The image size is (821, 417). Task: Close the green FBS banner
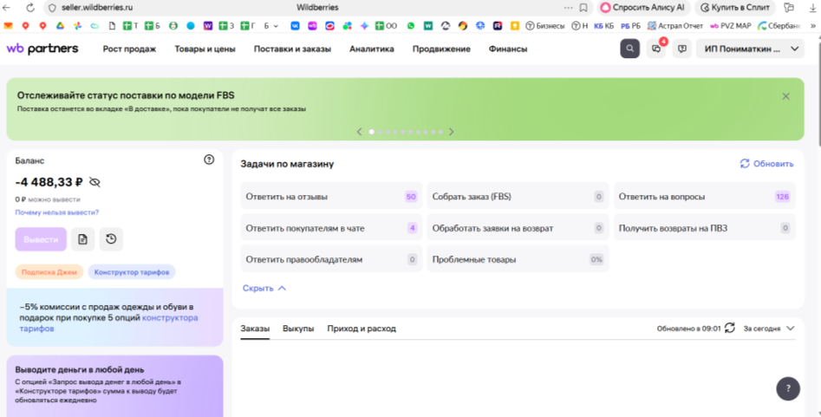[786, 96]
